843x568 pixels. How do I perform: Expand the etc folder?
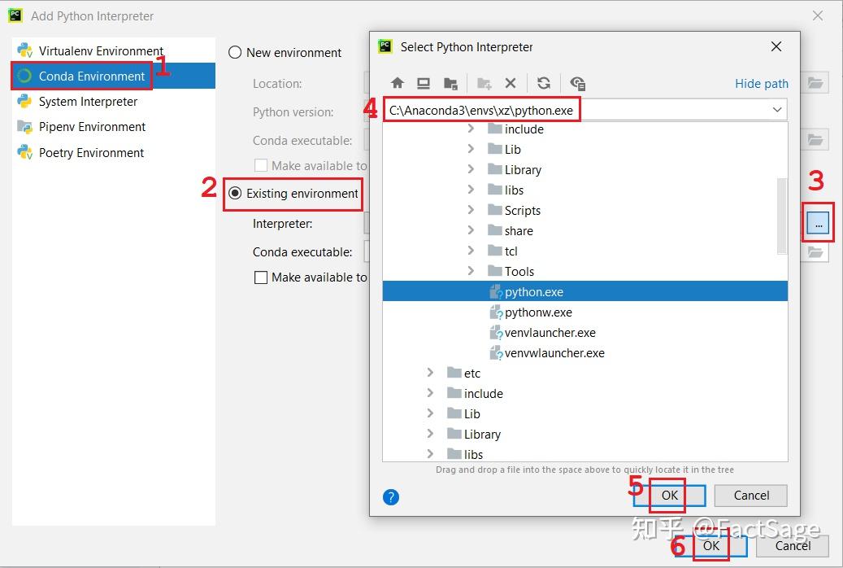(x=430, y=373)
